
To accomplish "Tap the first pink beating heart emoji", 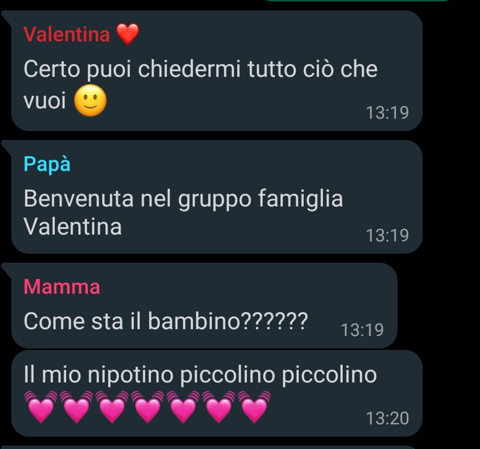I will [40, 407].
